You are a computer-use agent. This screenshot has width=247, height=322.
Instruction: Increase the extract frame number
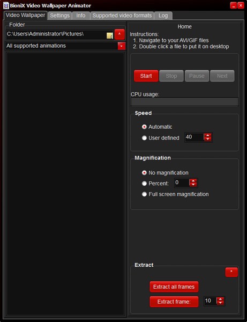220,299
